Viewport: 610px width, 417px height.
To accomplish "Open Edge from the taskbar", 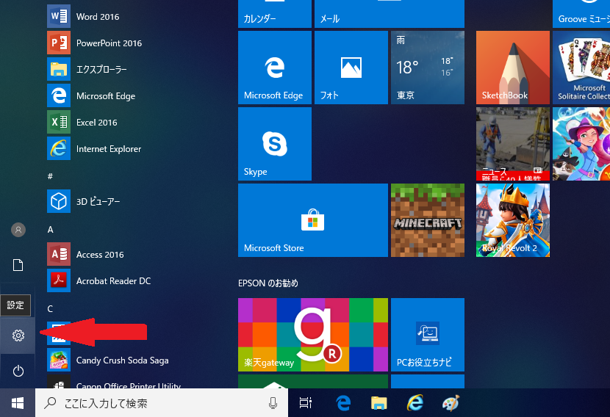I will click(343, 403).
